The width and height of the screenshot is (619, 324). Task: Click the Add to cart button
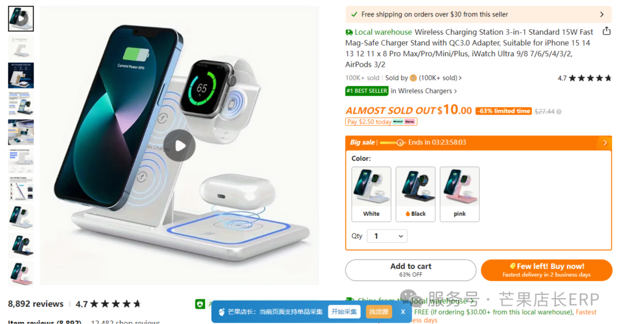point(410,270)
